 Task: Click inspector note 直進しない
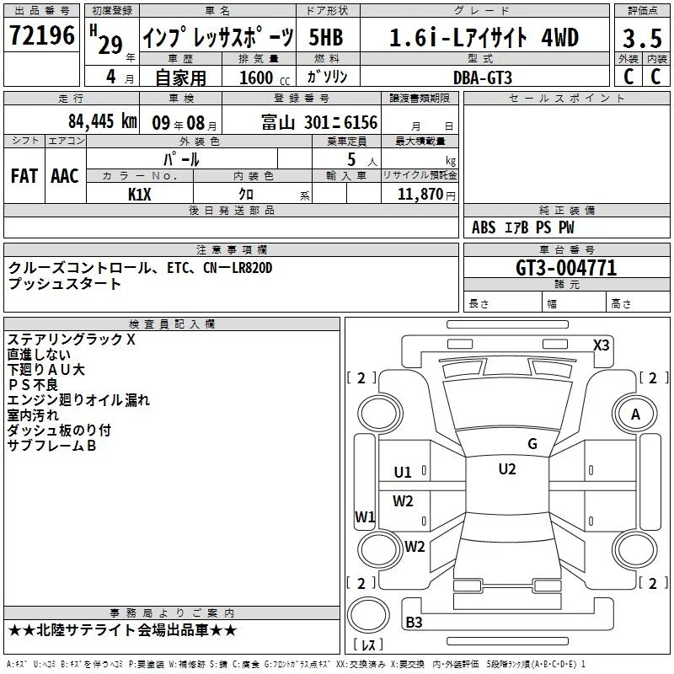click(x=39, y=355)
